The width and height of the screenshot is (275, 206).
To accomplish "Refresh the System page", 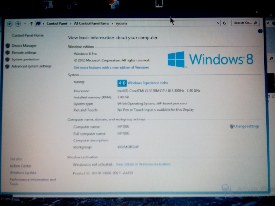I will coord(224,23).
